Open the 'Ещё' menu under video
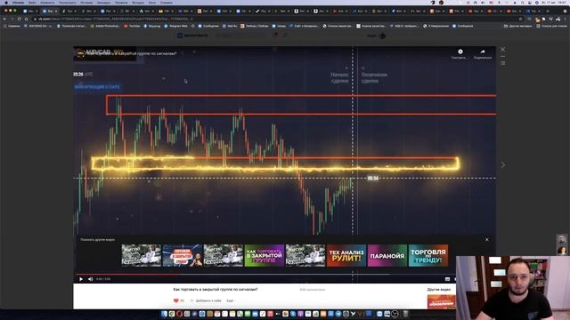The height and width of the screenshot is (320, 570). point(230,300)
